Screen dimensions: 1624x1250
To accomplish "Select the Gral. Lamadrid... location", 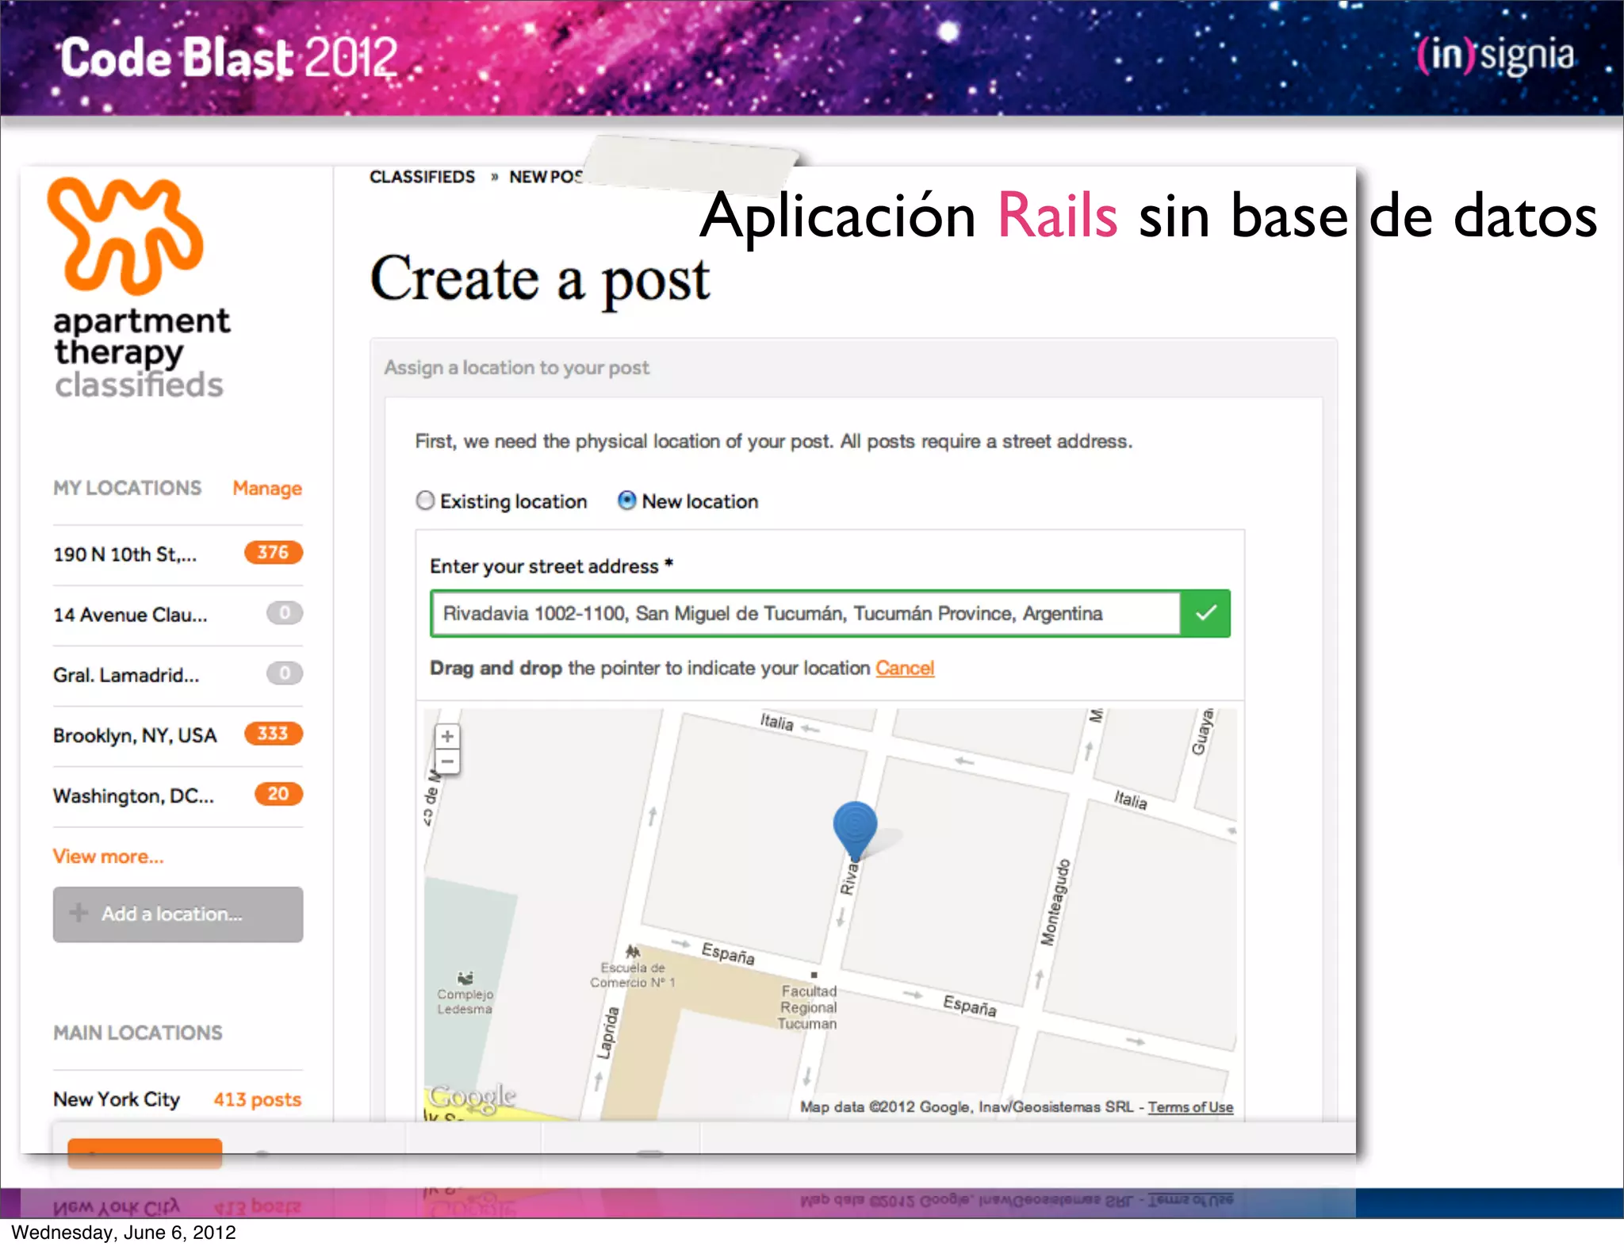I will point(126,675).
